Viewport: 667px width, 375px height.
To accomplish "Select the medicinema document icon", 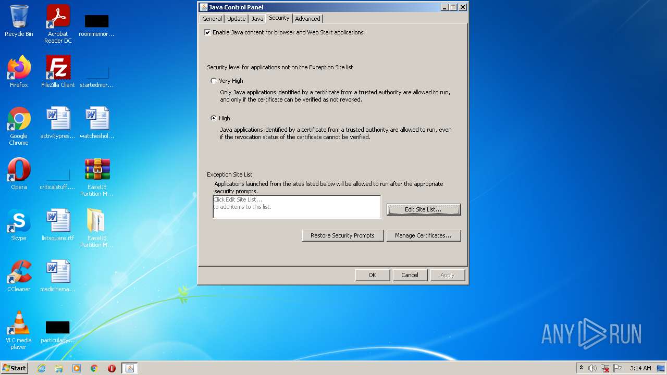I will click(x=58, y=276).
